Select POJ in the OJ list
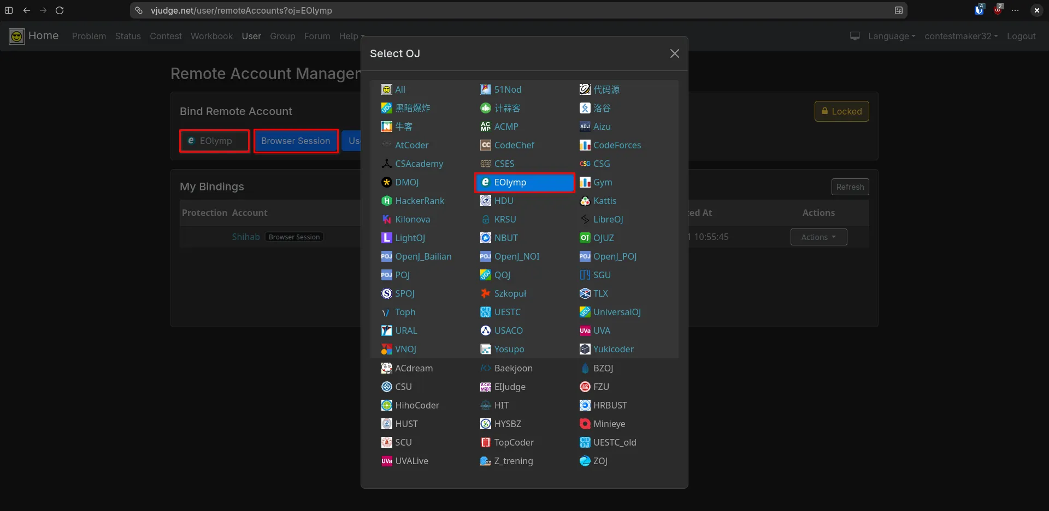The width and height of the screenshot is (1049, 511). click(402, 275)
